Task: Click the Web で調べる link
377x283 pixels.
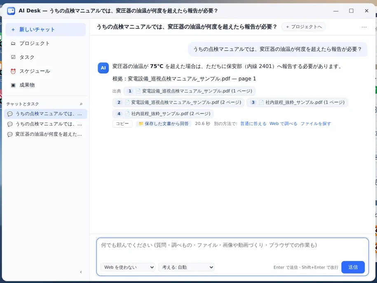Action: pyautogui.click(x=283, y=124)
